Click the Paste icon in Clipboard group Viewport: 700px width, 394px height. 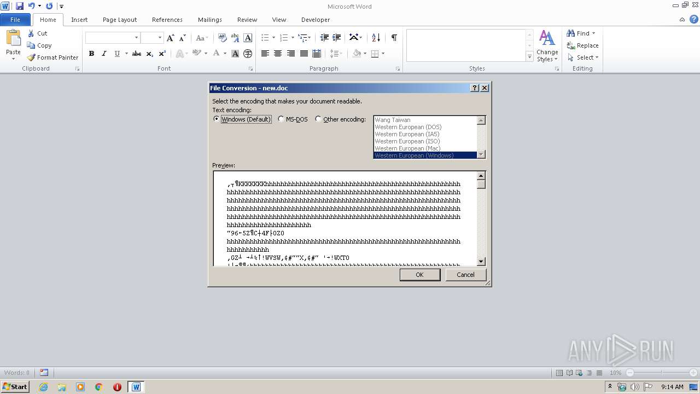[13, 38]
